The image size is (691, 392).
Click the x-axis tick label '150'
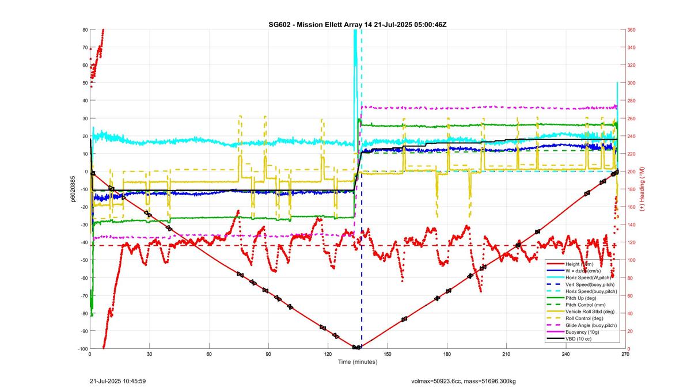[x=388, y=355]
